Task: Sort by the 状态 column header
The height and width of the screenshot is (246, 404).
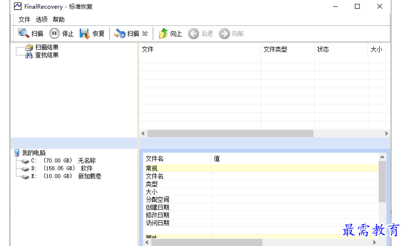Action: [341, 49]
